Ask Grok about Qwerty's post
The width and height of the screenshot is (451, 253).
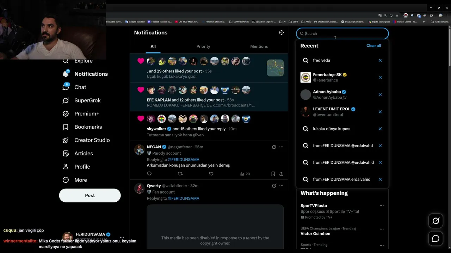[x=274, y=186]
